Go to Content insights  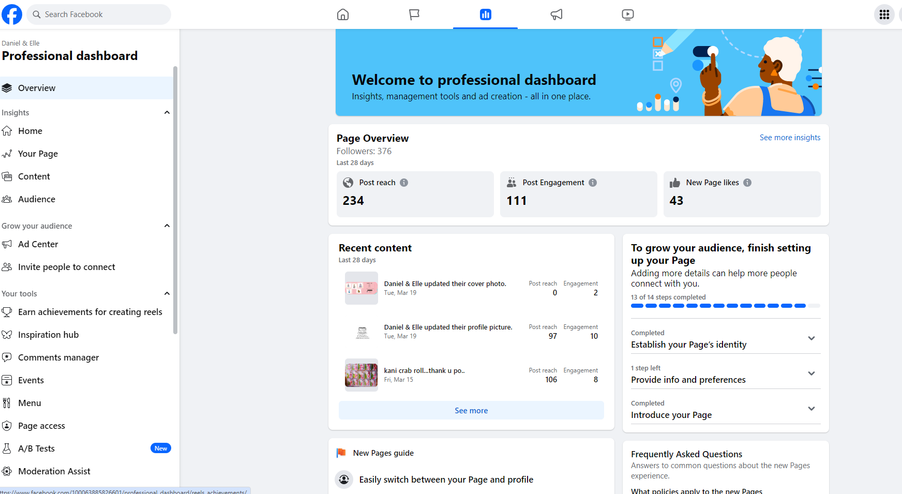coord(86,176)
